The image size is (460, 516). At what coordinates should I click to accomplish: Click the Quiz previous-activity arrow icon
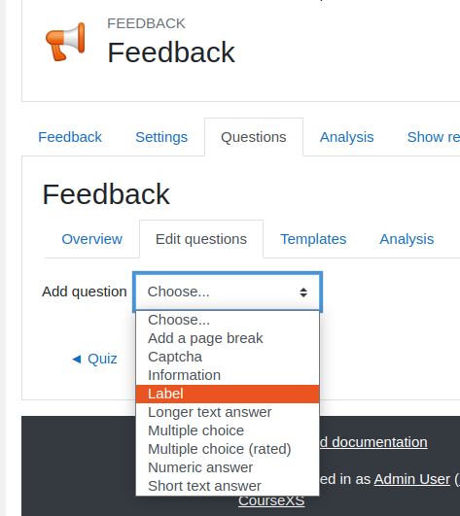point(77,359)
